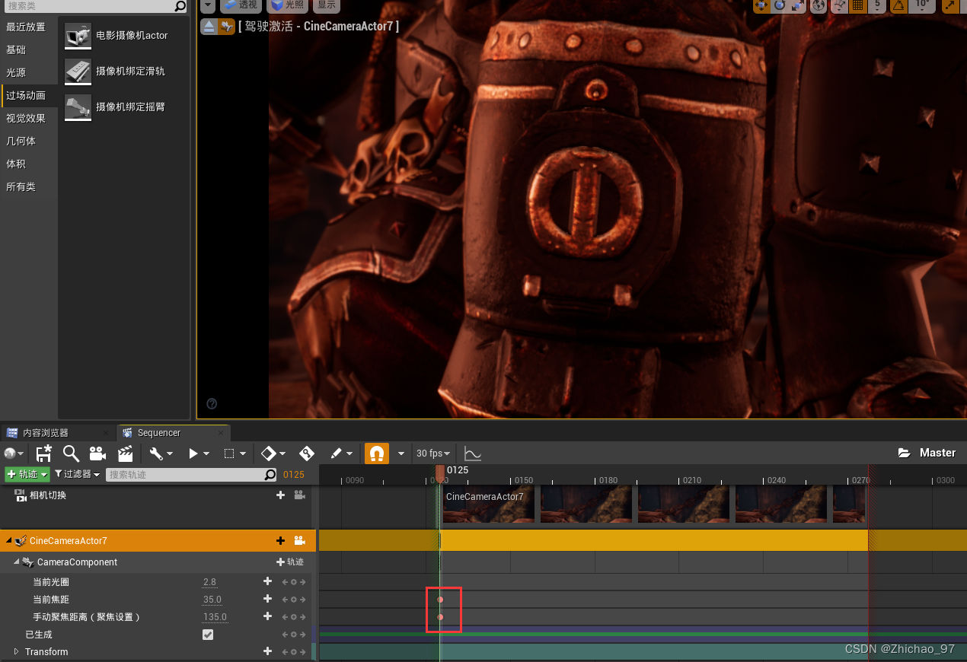Open the 过滤器 filter dropdown
Screen dimensions: 967x662
77,475
